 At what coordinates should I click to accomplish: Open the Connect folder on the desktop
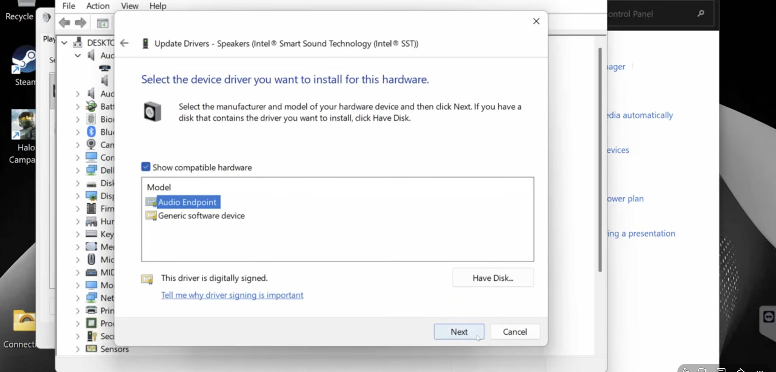(x=21, y=329)
